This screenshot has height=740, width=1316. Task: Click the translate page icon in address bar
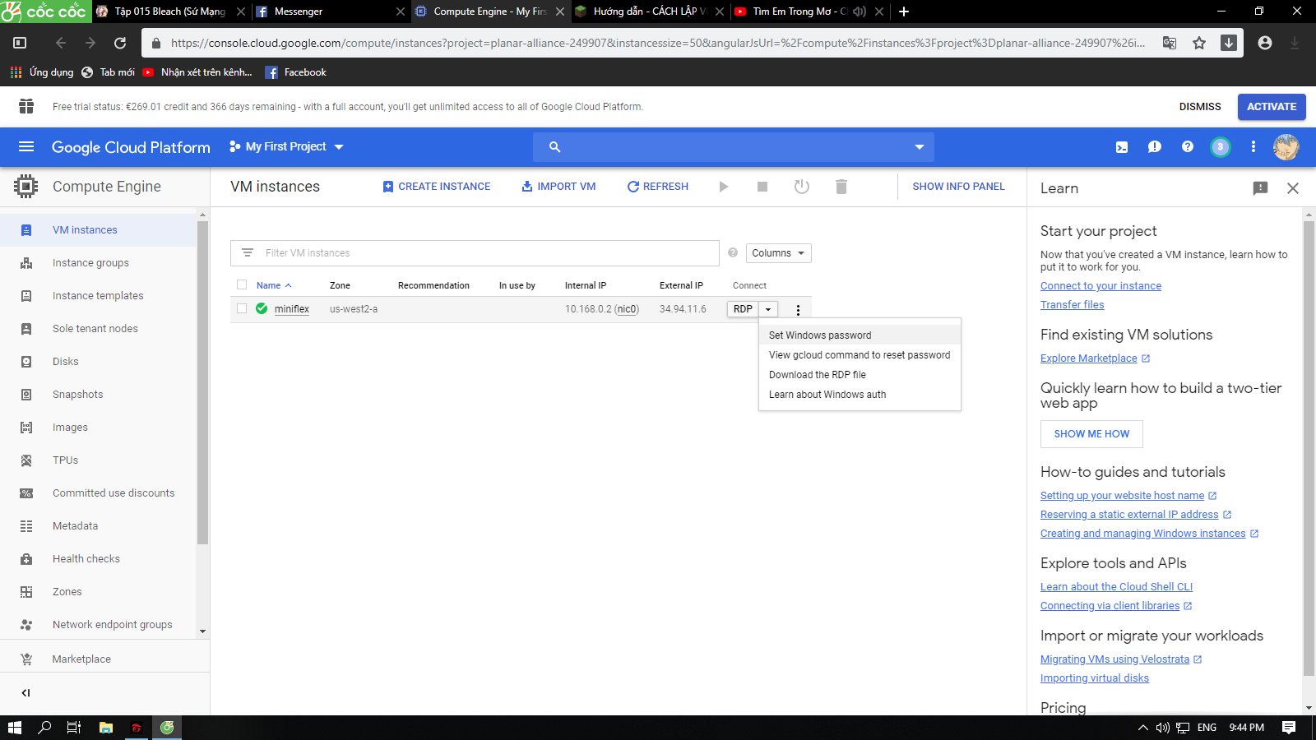click(1169, 43)
